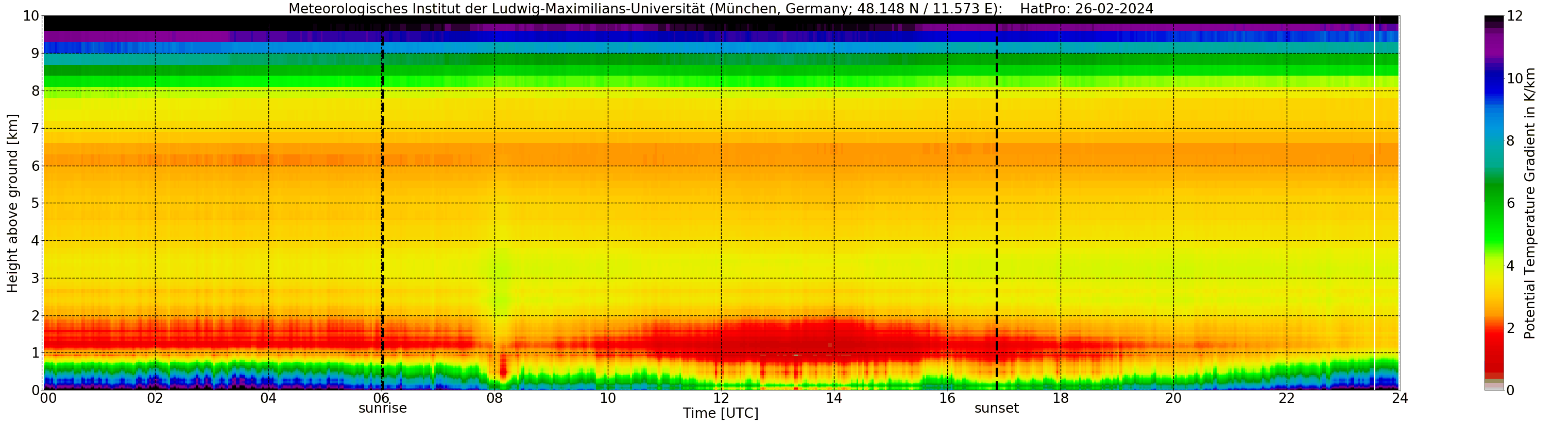Viewport: 1553px width, 424px height.
Task: Click the "2" tick label on the colorbar
Action: [x=1510, y=328]
